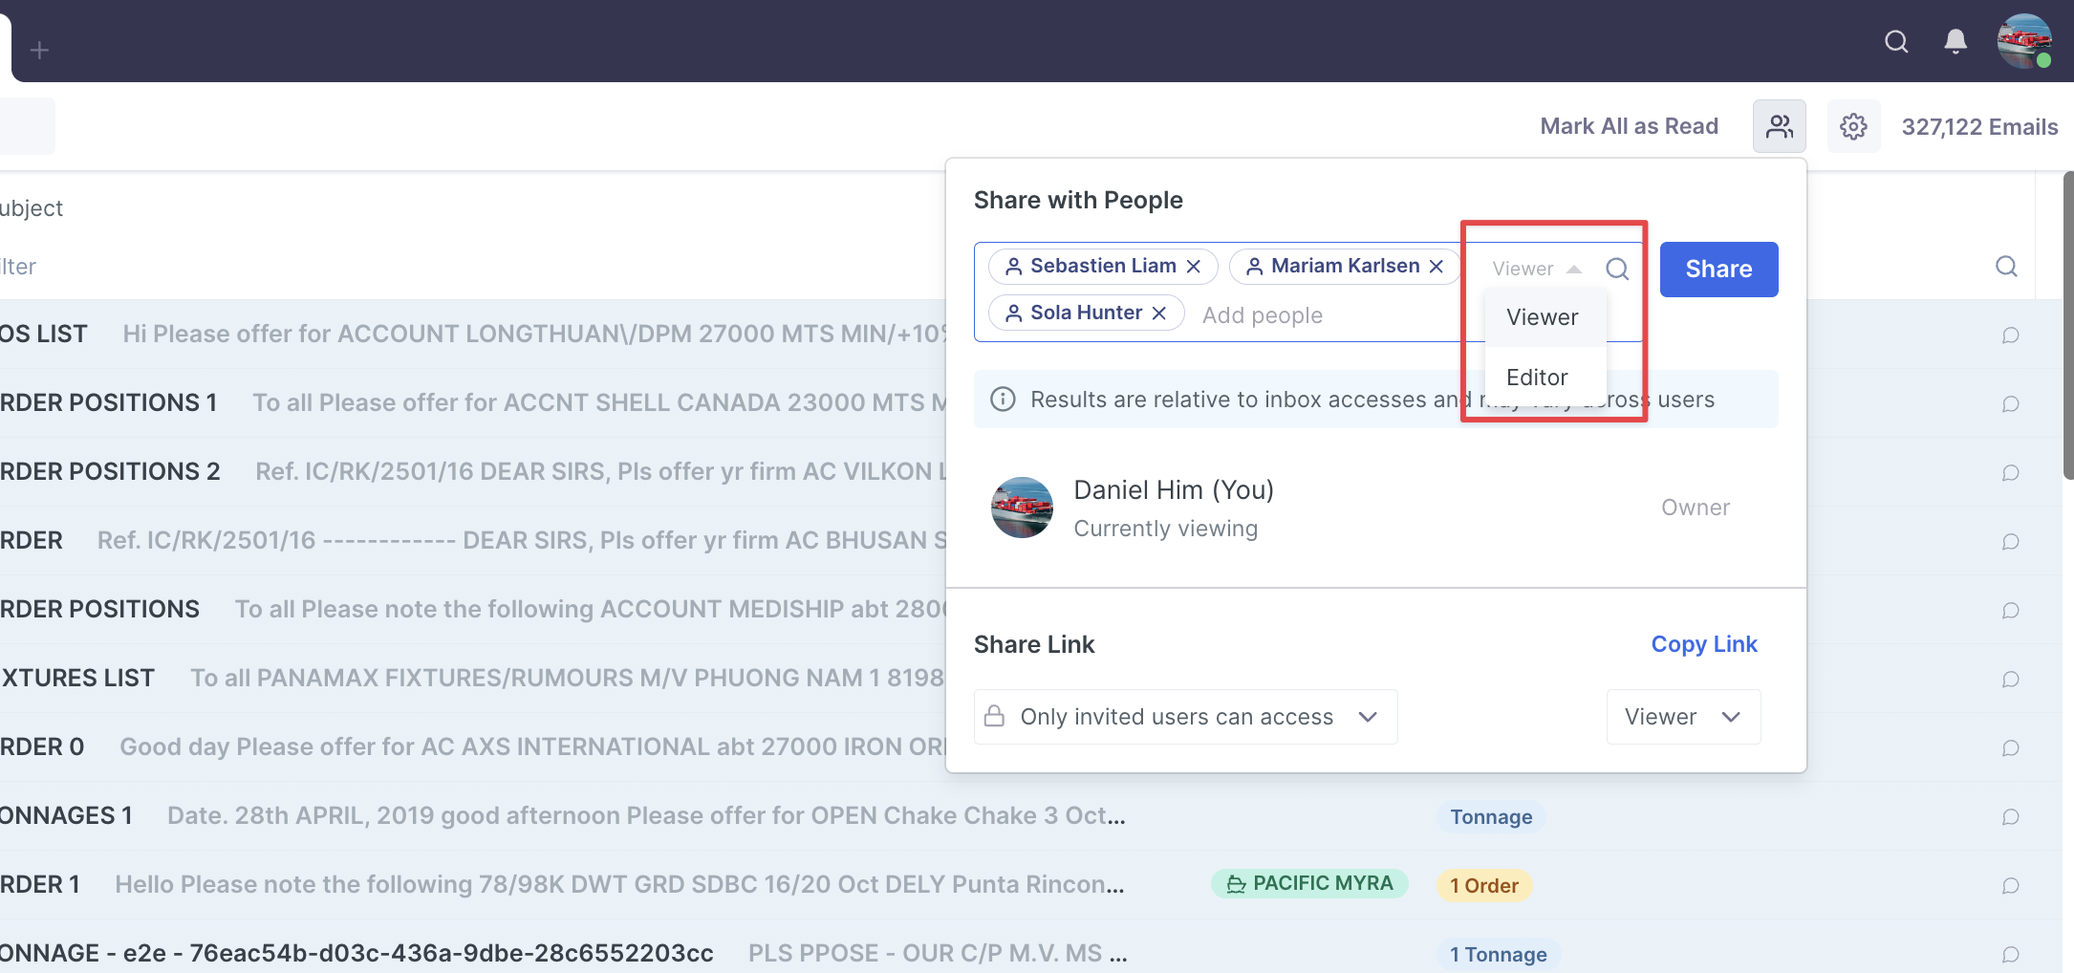Viewport: 2074px width, 973px height.
Task: Click comment icon on ORDER POSITIONS 1 row
Action: tap(2011, 404)
